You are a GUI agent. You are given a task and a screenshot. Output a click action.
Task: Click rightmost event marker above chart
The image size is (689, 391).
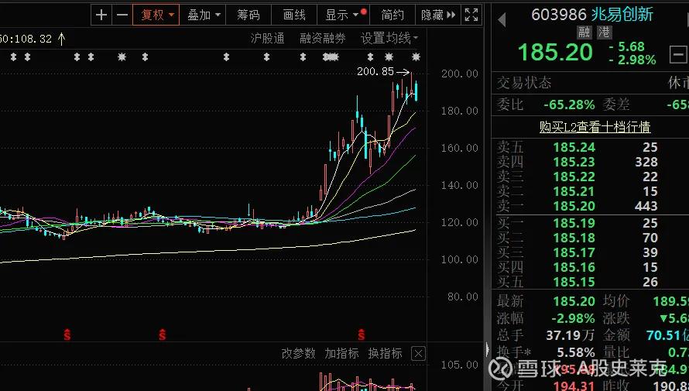coord(416,57)
